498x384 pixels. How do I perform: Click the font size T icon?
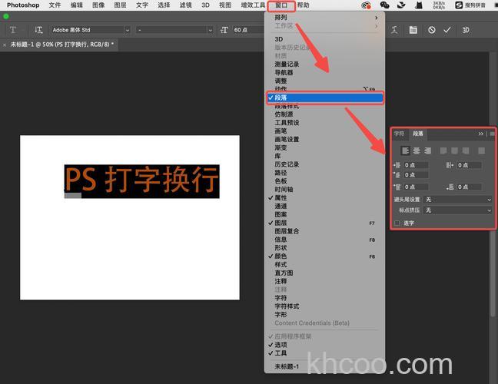tap(224, 30)
